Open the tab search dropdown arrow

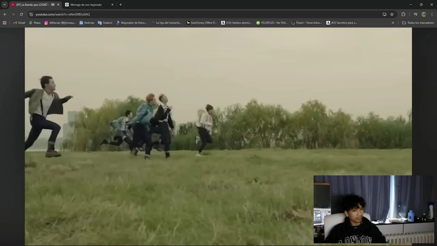click(4, 4)
